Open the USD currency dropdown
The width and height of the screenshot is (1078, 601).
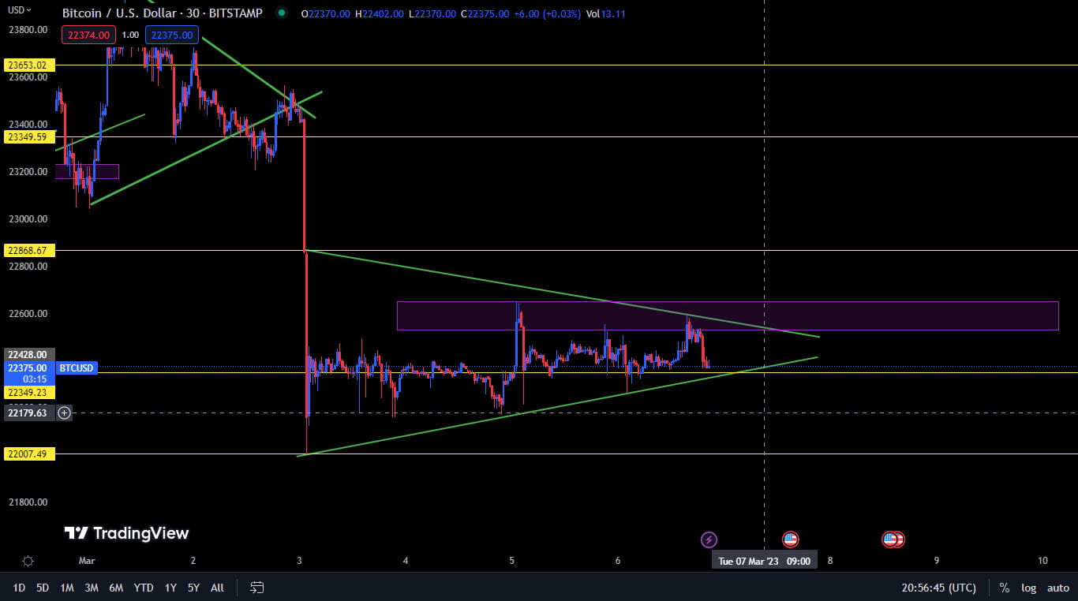(17, 10)
